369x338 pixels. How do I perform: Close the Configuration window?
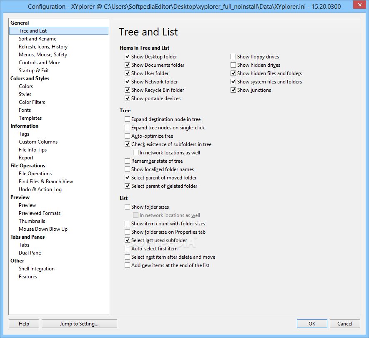tap(359, 5)
